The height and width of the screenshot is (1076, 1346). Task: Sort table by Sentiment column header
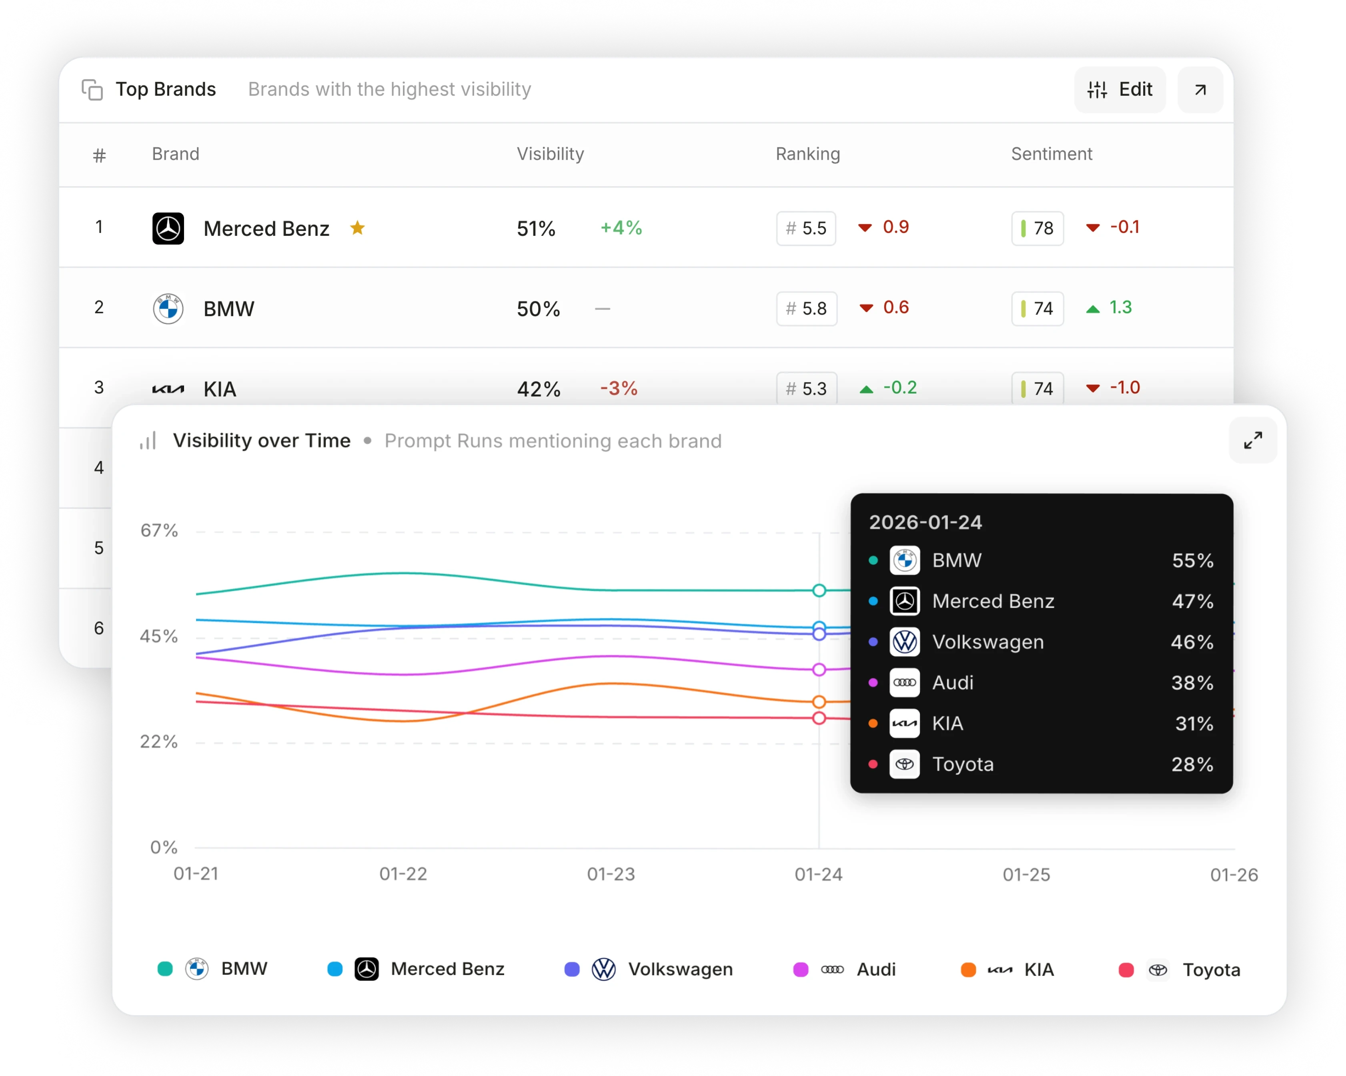click(1052, 154)
